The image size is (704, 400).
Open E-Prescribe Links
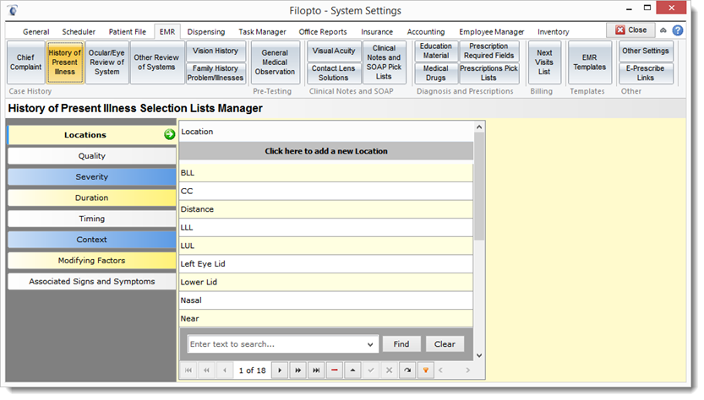(646, 73)
